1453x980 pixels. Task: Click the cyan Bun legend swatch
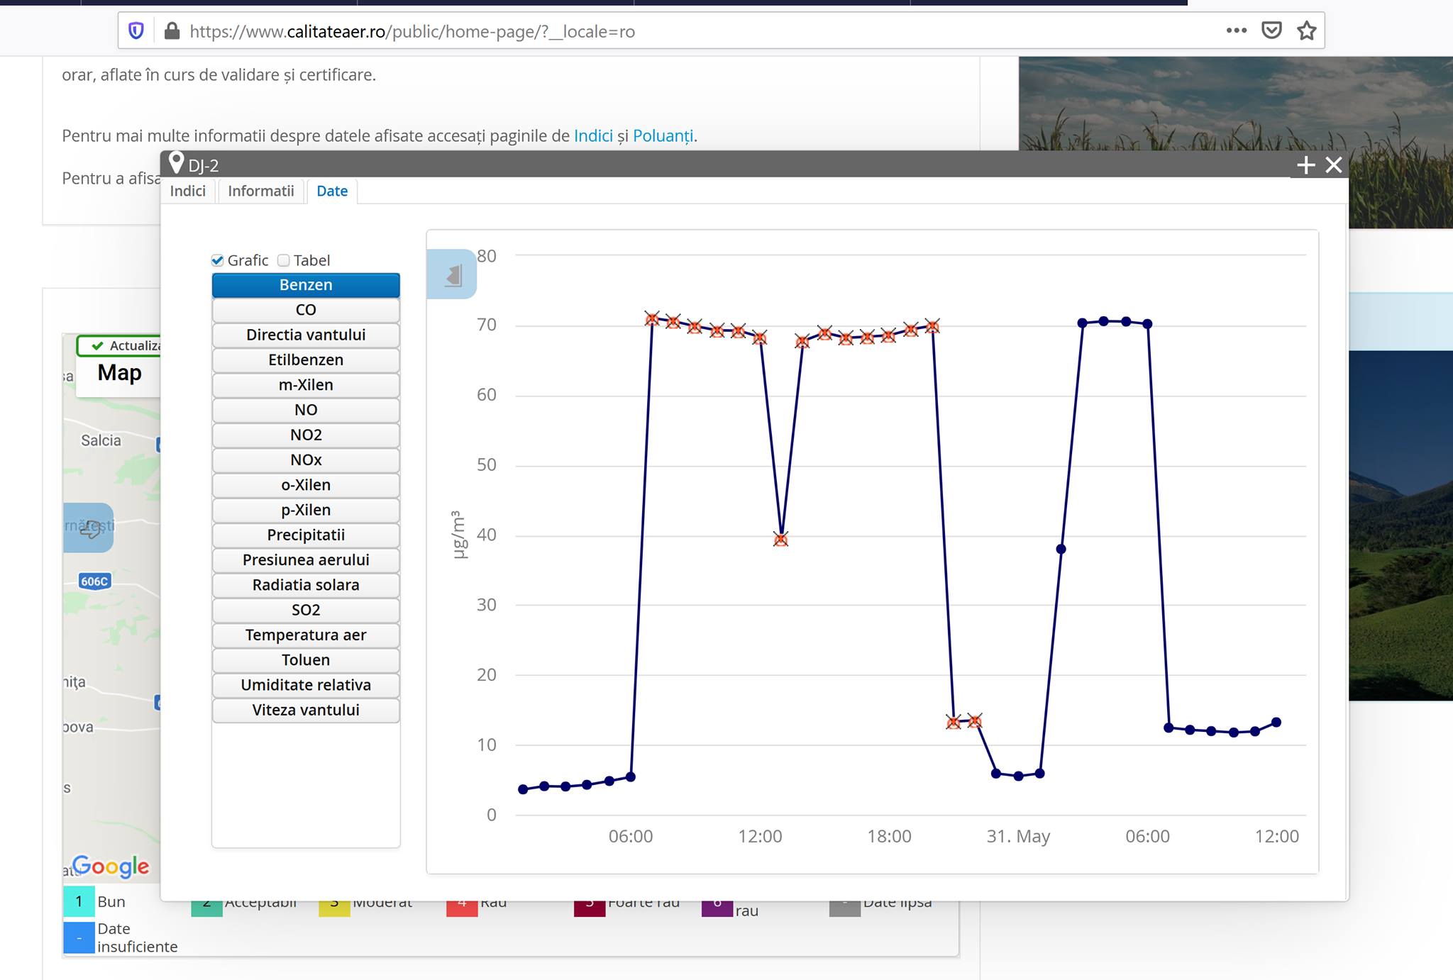[79, 901]
